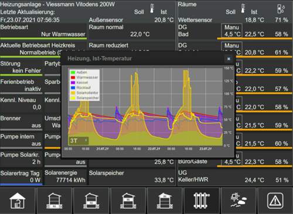Image resolution: width=293 pixels, height=214 pixels.
Task: Click the Manu mode button in the DG Bad row
Action: [231, 27]
